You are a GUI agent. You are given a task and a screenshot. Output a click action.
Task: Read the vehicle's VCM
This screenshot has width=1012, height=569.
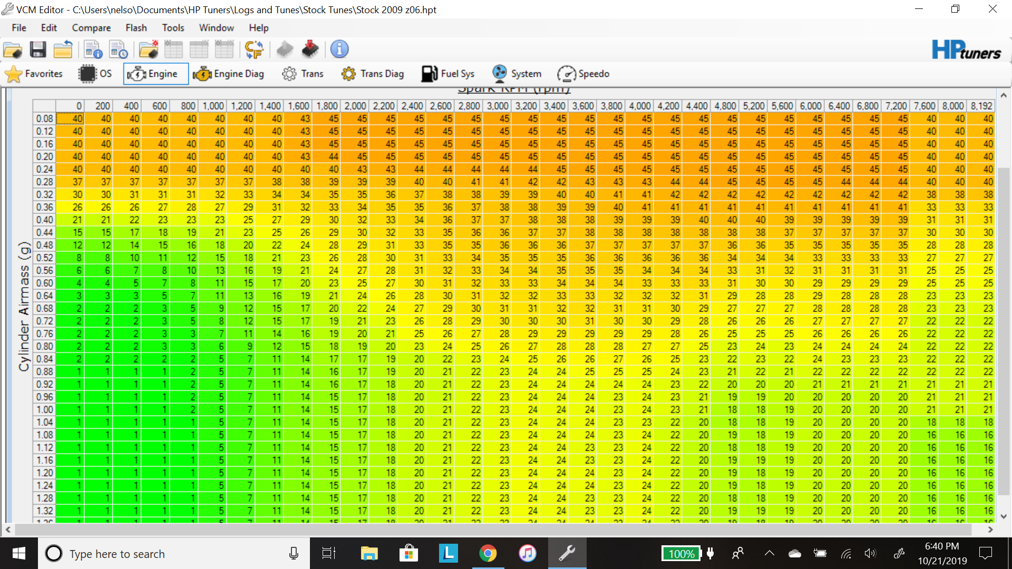coord(285,49)
